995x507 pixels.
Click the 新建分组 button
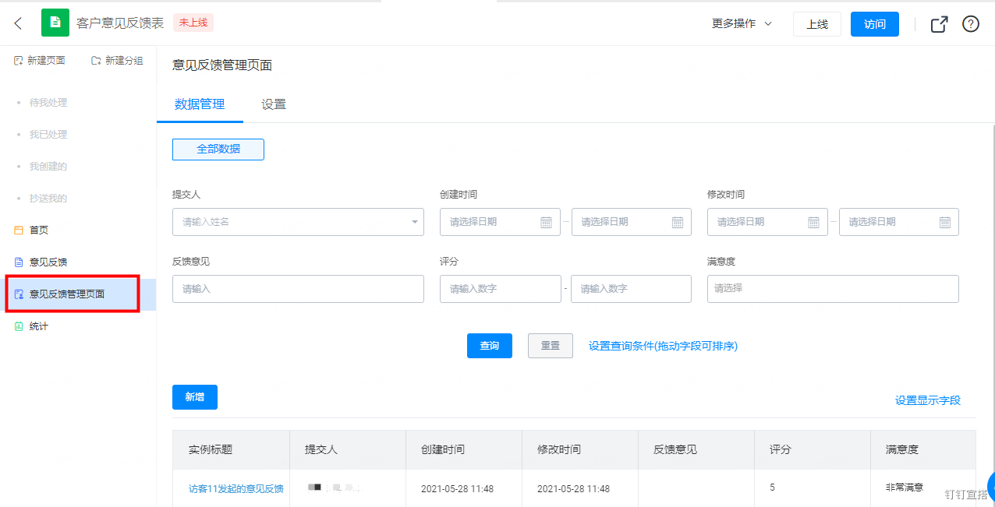pyautogui.click(x=117, y=61)
